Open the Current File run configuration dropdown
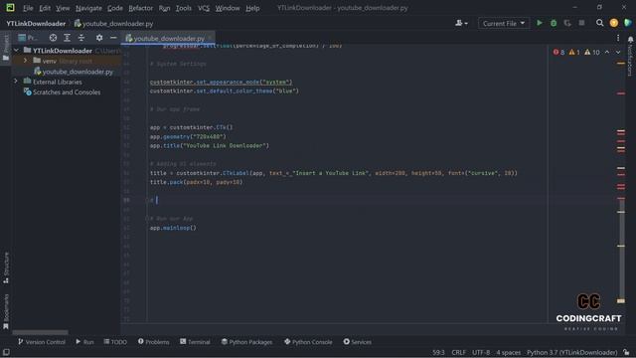 click(504, 23)
